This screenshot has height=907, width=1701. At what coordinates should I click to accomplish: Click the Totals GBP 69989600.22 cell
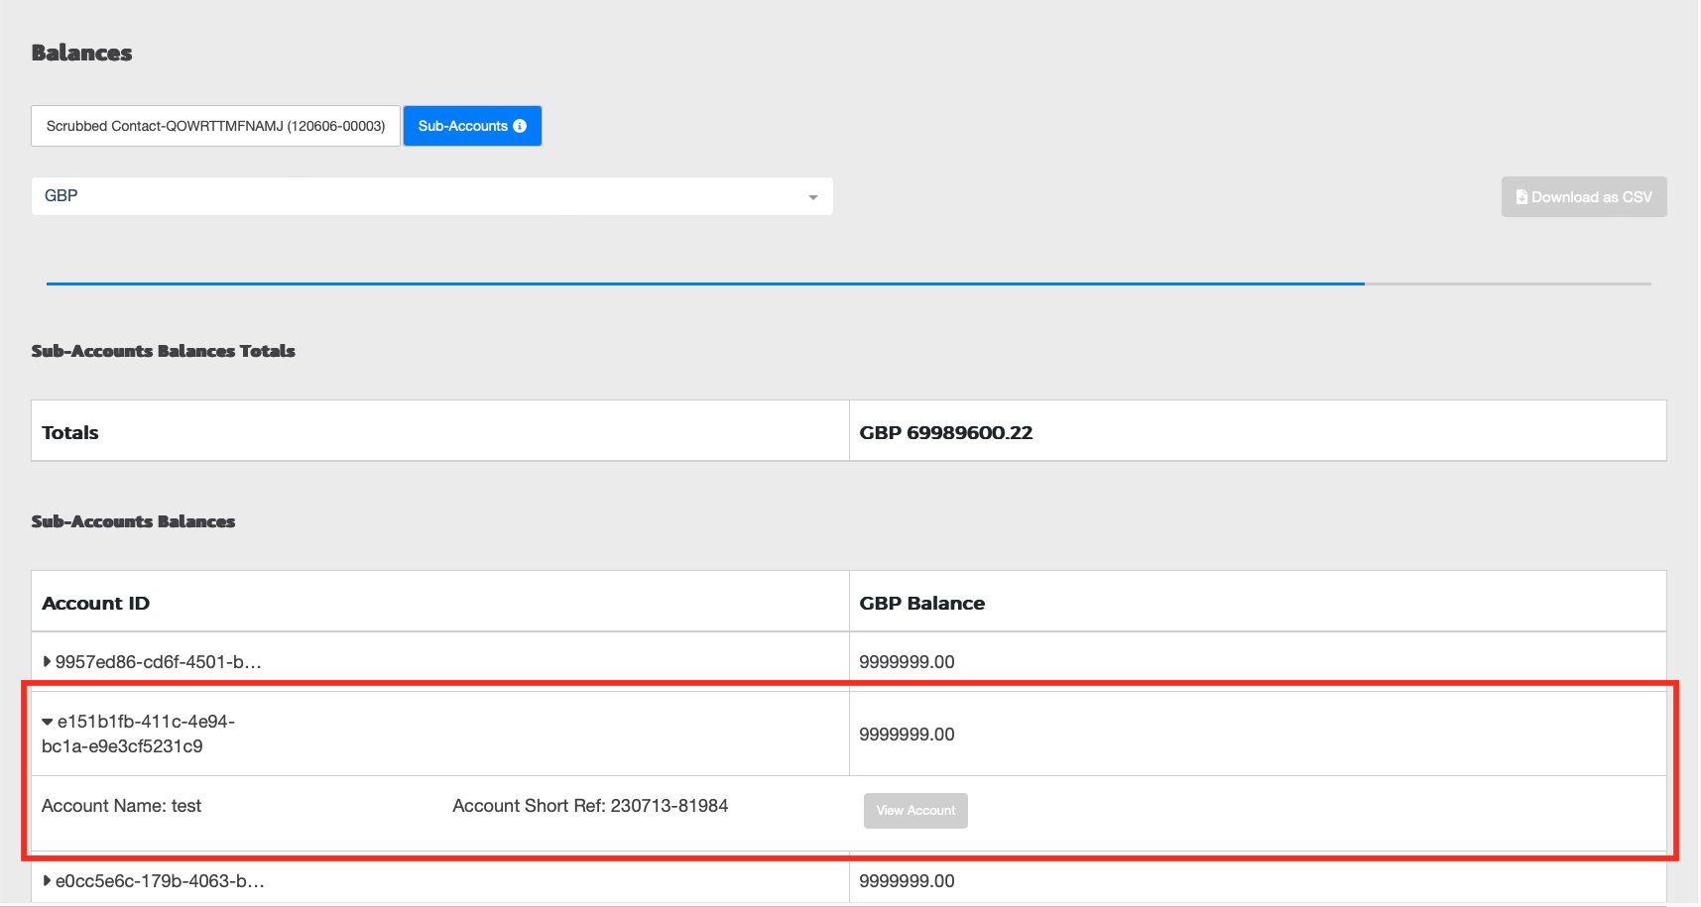point(1258,432)
